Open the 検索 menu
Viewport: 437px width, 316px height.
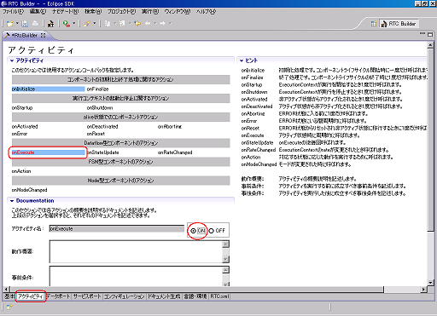point(93,12)
